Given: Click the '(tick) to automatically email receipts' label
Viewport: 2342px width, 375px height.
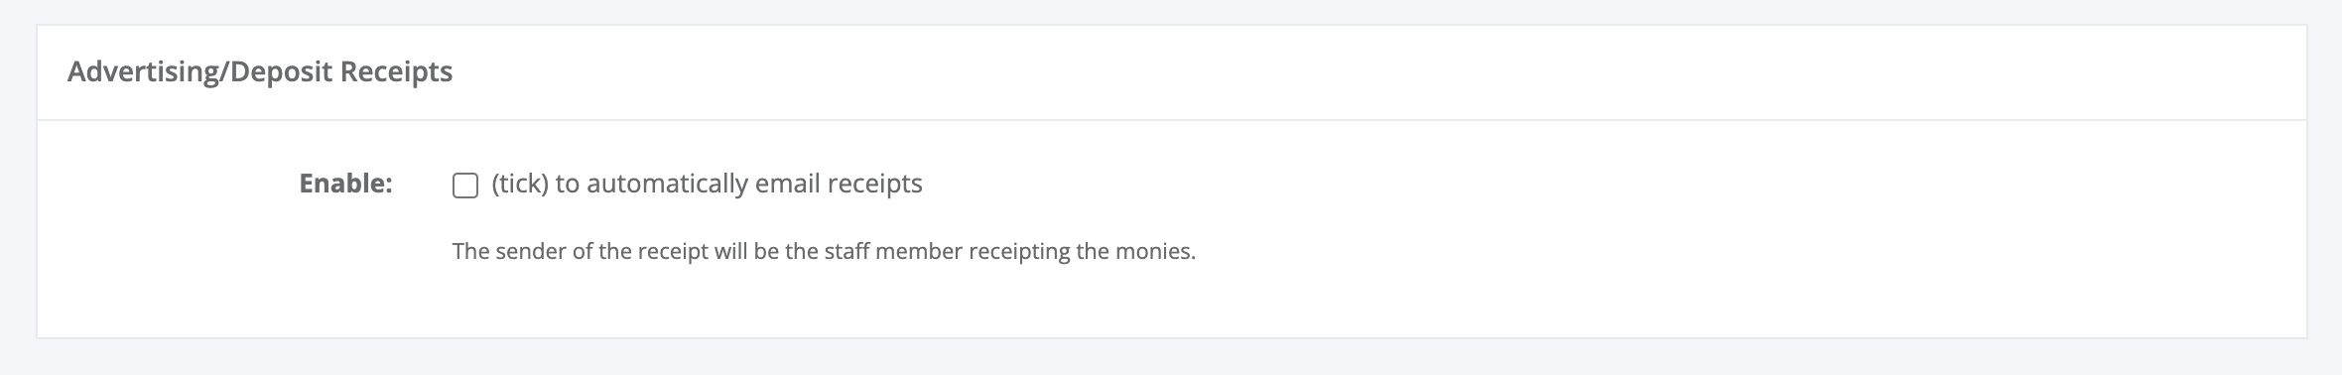Looking at the screenshot, I should click(707, 185).
